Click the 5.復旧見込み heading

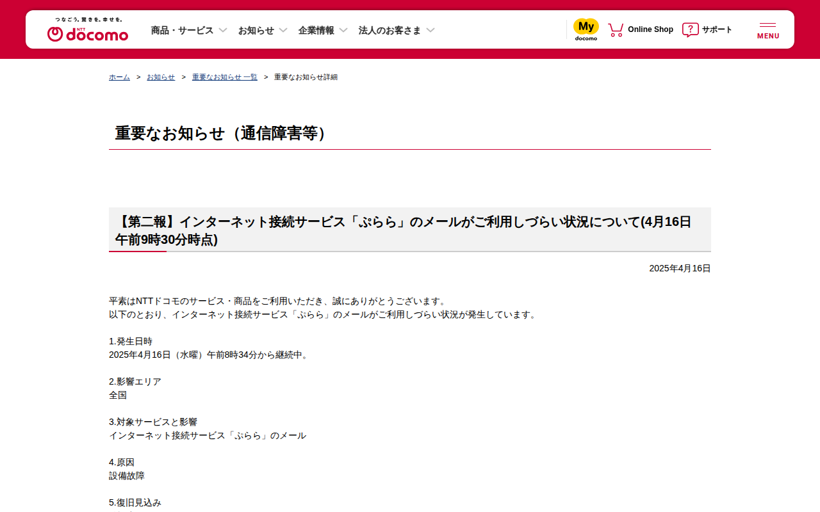coord(135,502)
